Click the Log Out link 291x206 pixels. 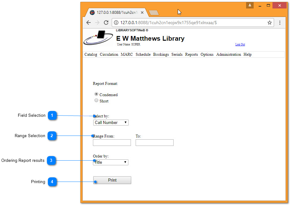(x=240, y=44)
